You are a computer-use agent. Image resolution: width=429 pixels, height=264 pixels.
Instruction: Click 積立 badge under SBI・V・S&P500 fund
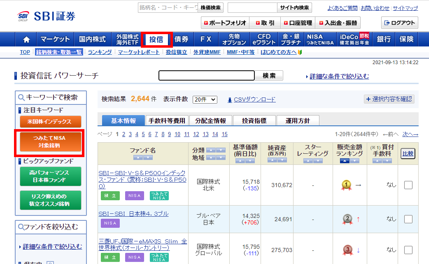point(110,196)
